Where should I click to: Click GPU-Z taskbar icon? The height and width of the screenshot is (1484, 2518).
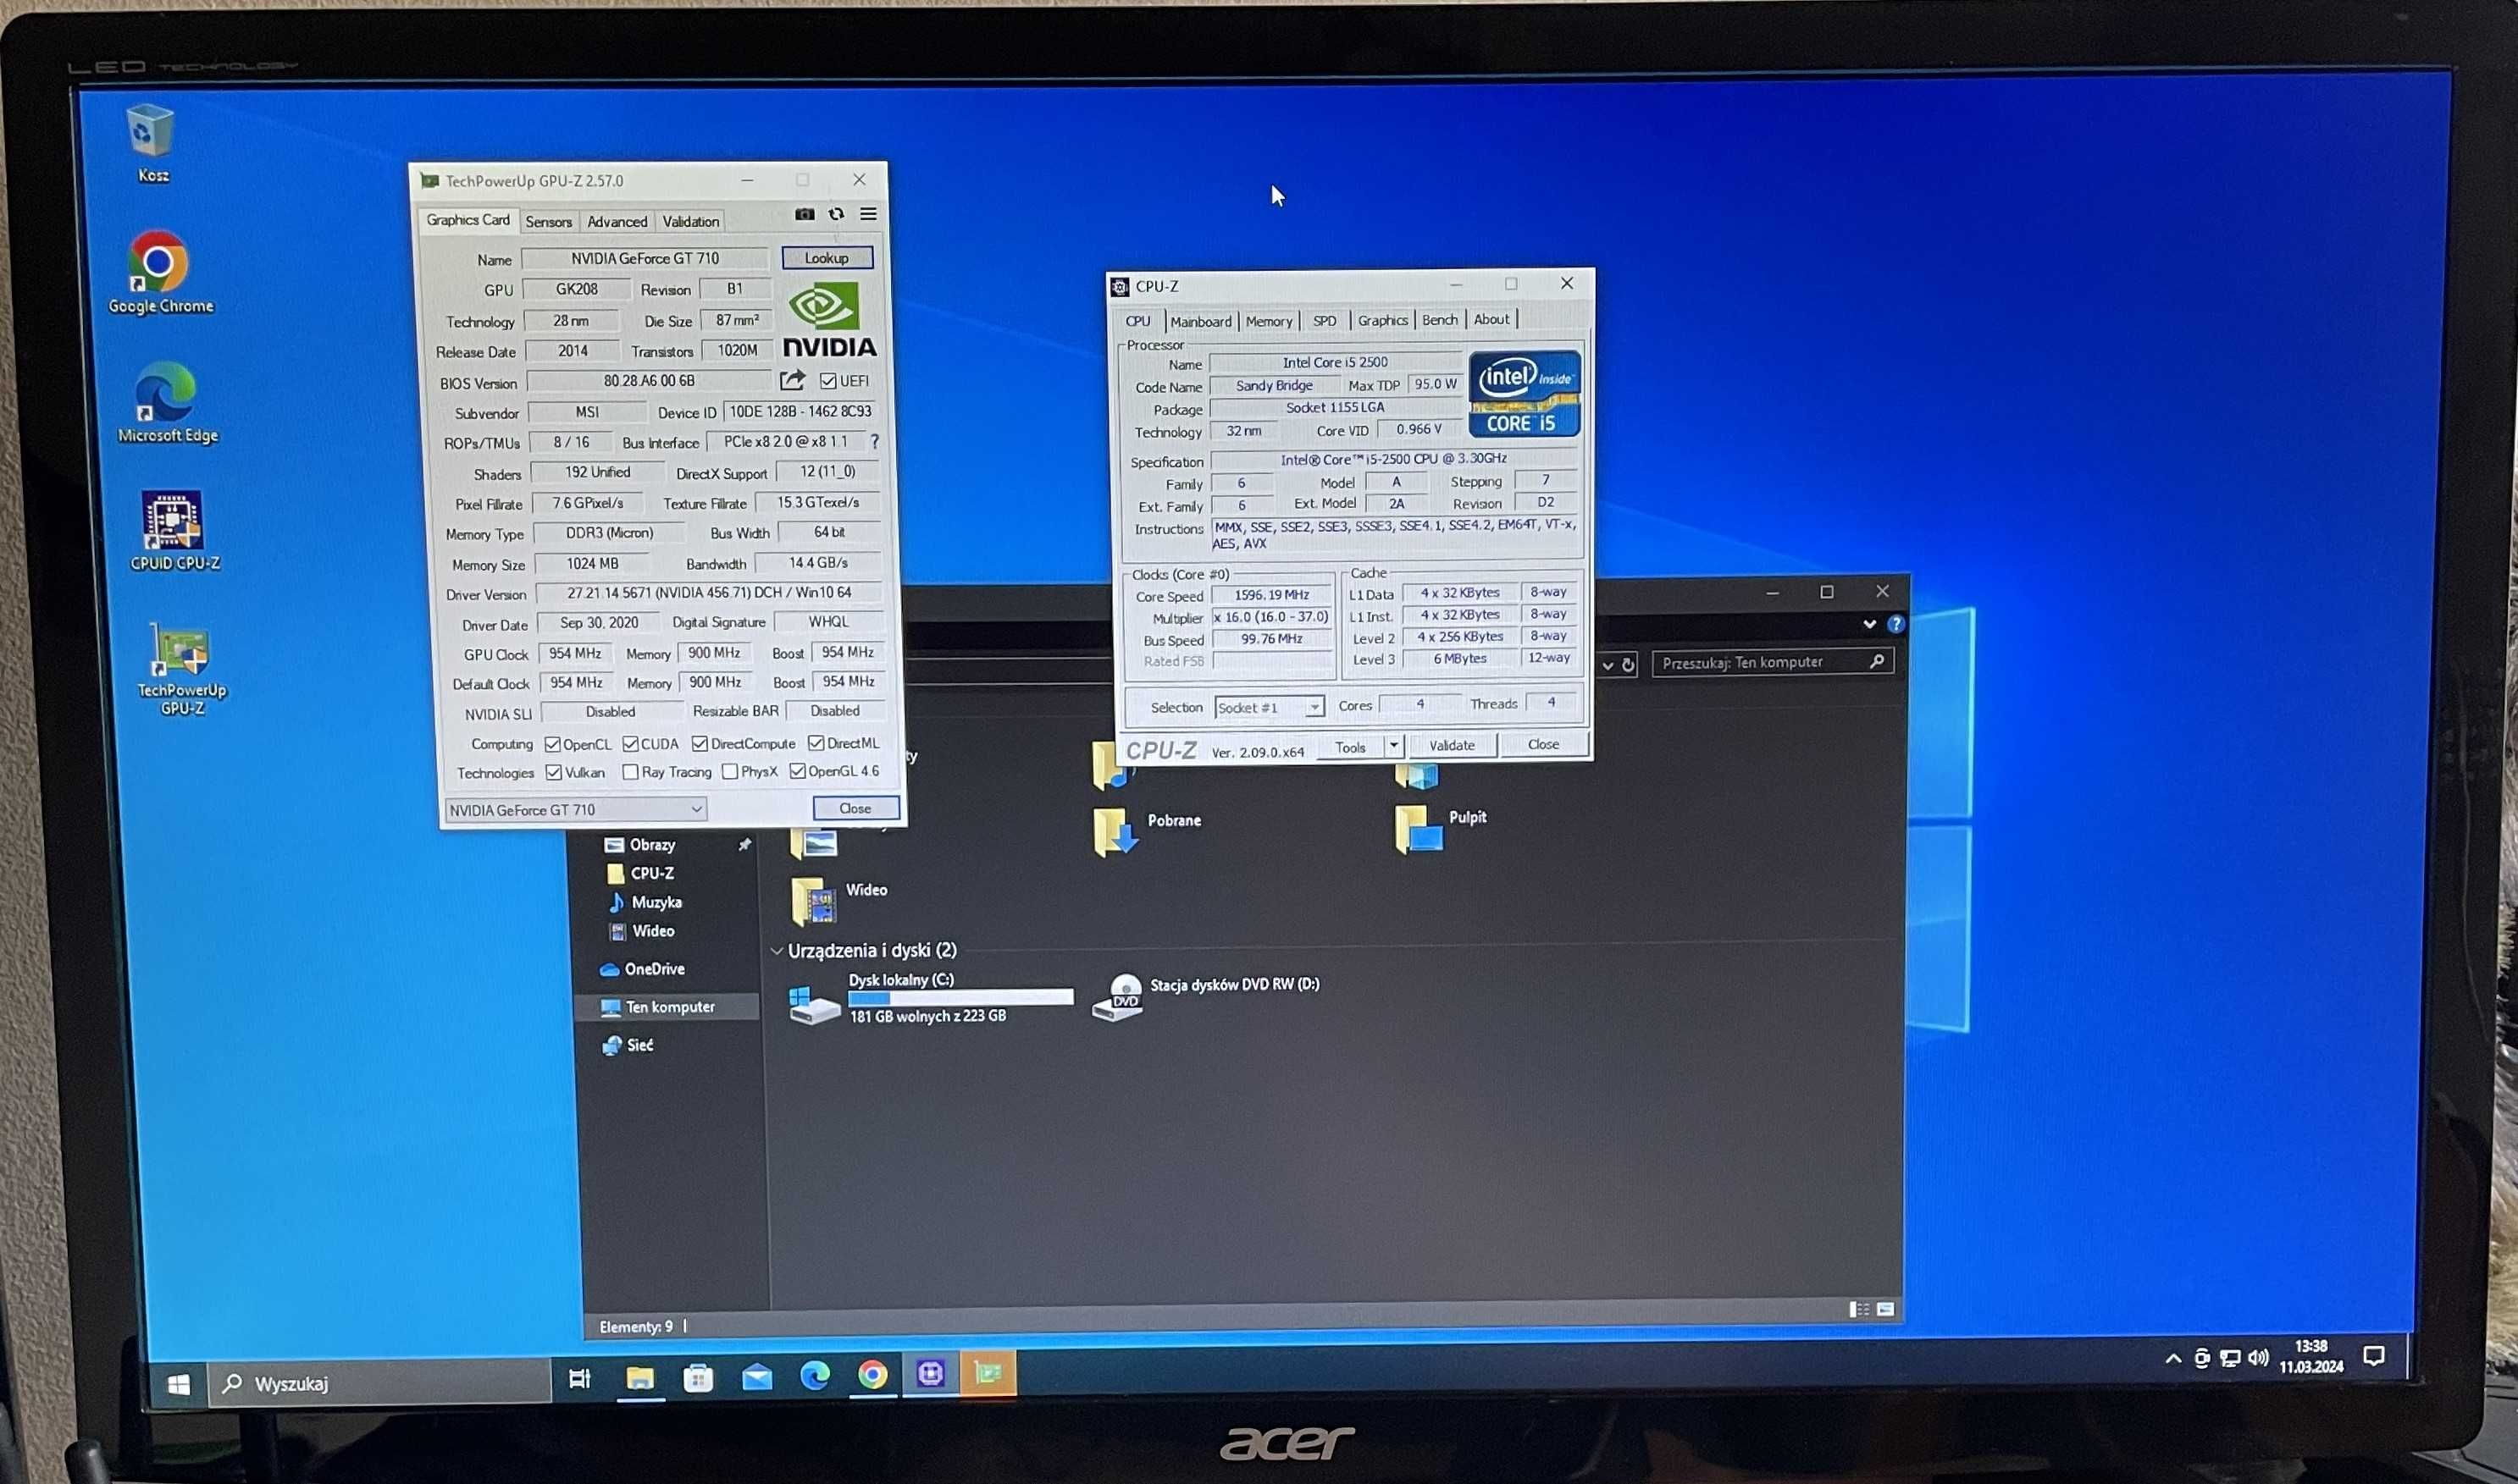click(x=988, y=1373)
